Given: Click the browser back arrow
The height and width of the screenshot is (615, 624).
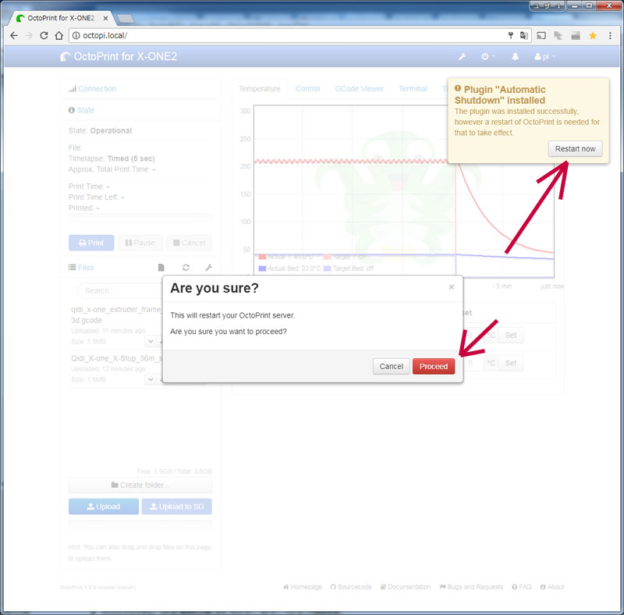Looking at the screenshot, I should coord(14,35).
